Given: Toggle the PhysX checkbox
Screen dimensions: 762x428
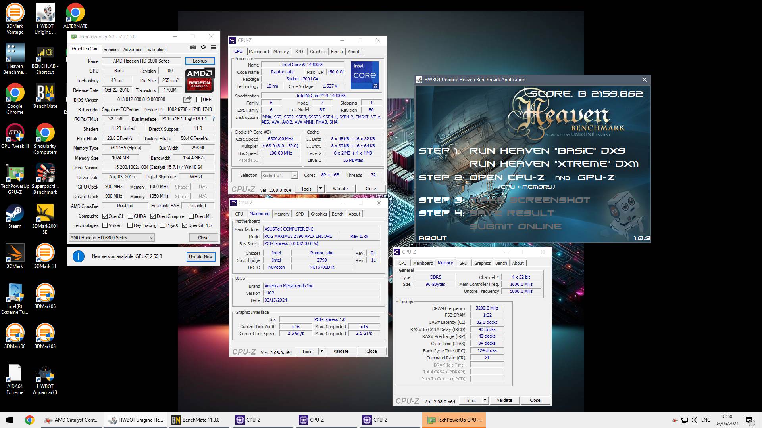Looking at the screenshot, I should pos(162,225).
